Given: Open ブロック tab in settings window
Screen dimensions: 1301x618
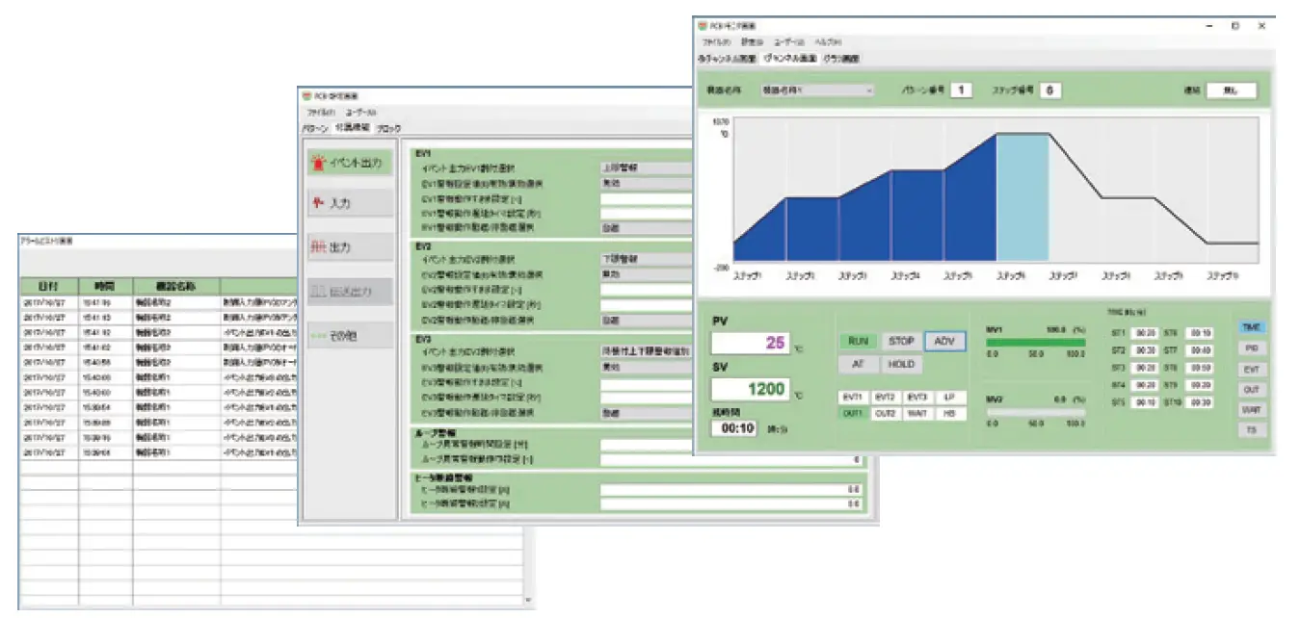Looking at the screenshot, I should pyautogui.click(x=389, y=127).
